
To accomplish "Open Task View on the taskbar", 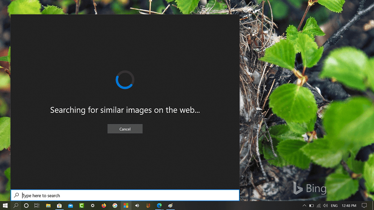I will [37, 206].
